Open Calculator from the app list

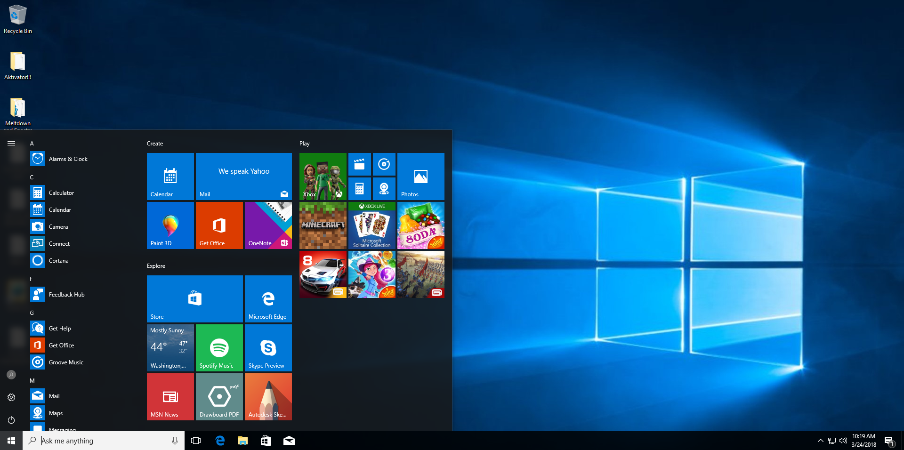pos(83,193)
